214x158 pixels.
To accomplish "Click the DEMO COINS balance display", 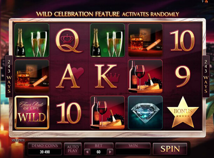I will click(45, 149).
